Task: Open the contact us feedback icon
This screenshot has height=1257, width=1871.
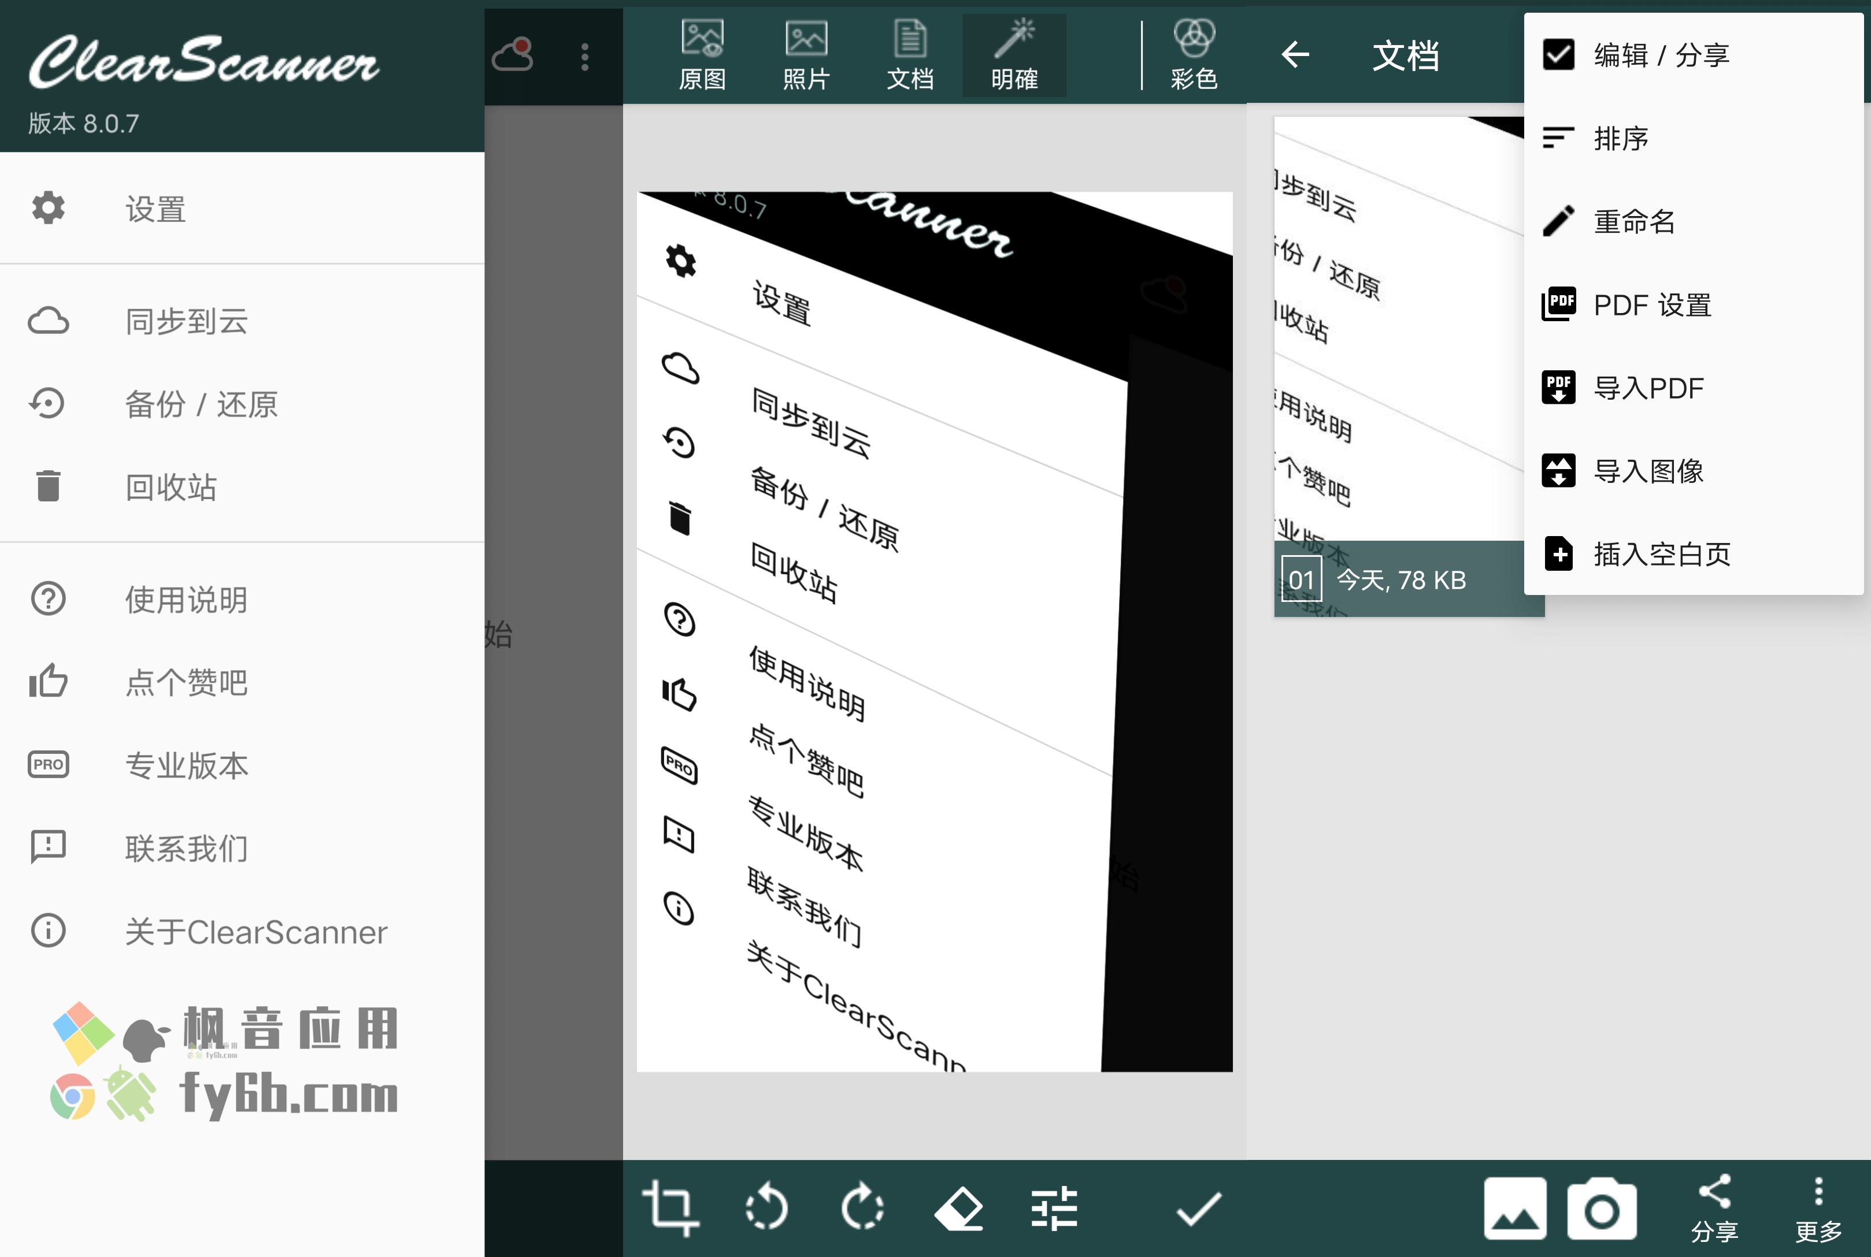Action: coord(48,847)
